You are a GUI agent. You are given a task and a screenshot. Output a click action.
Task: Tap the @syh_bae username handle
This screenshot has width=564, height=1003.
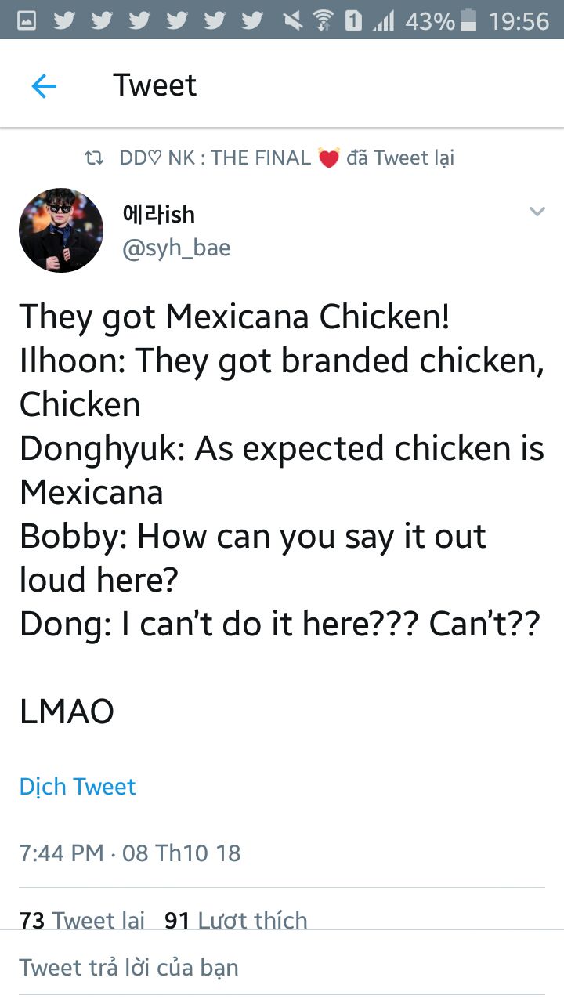coord(176,248)
